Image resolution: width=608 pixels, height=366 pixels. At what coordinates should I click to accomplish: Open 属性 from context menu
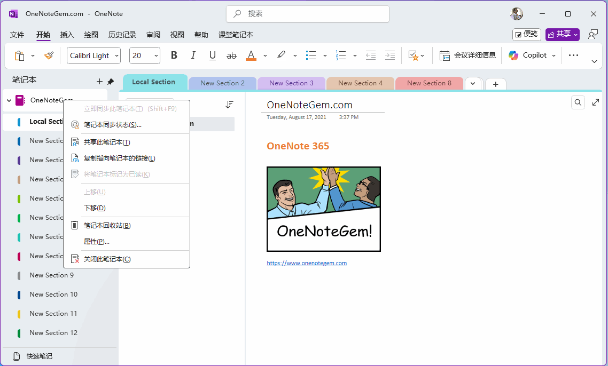pos(127,242)
